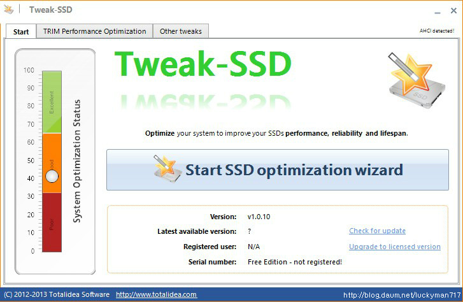The width and height of the screenshot is (463, 302).
Task: Click the 'Optimize your system' description sentence
Action: [276, 133]
